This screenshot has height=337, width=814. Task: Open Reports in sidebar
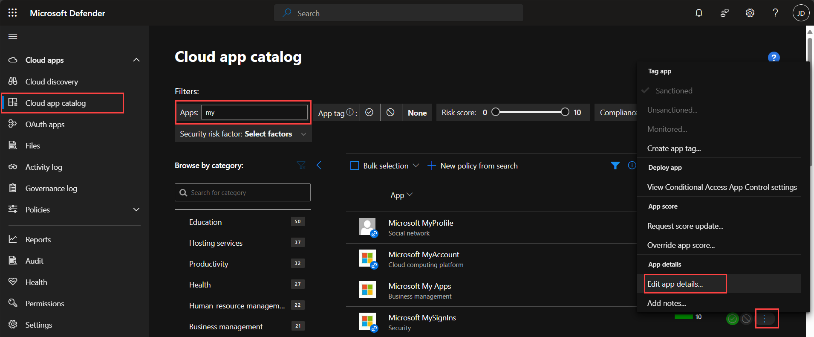[x=38, y=239]
